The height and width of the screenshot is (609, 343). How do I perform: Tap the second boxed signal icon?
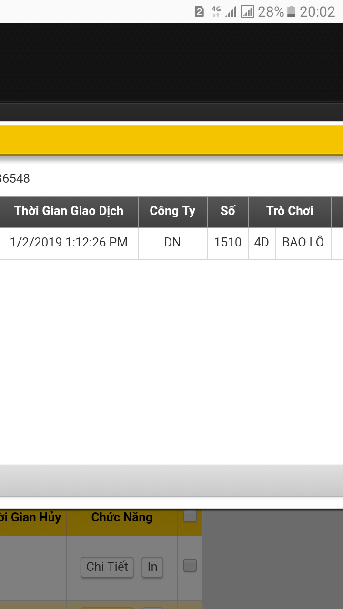coord(247,11)
